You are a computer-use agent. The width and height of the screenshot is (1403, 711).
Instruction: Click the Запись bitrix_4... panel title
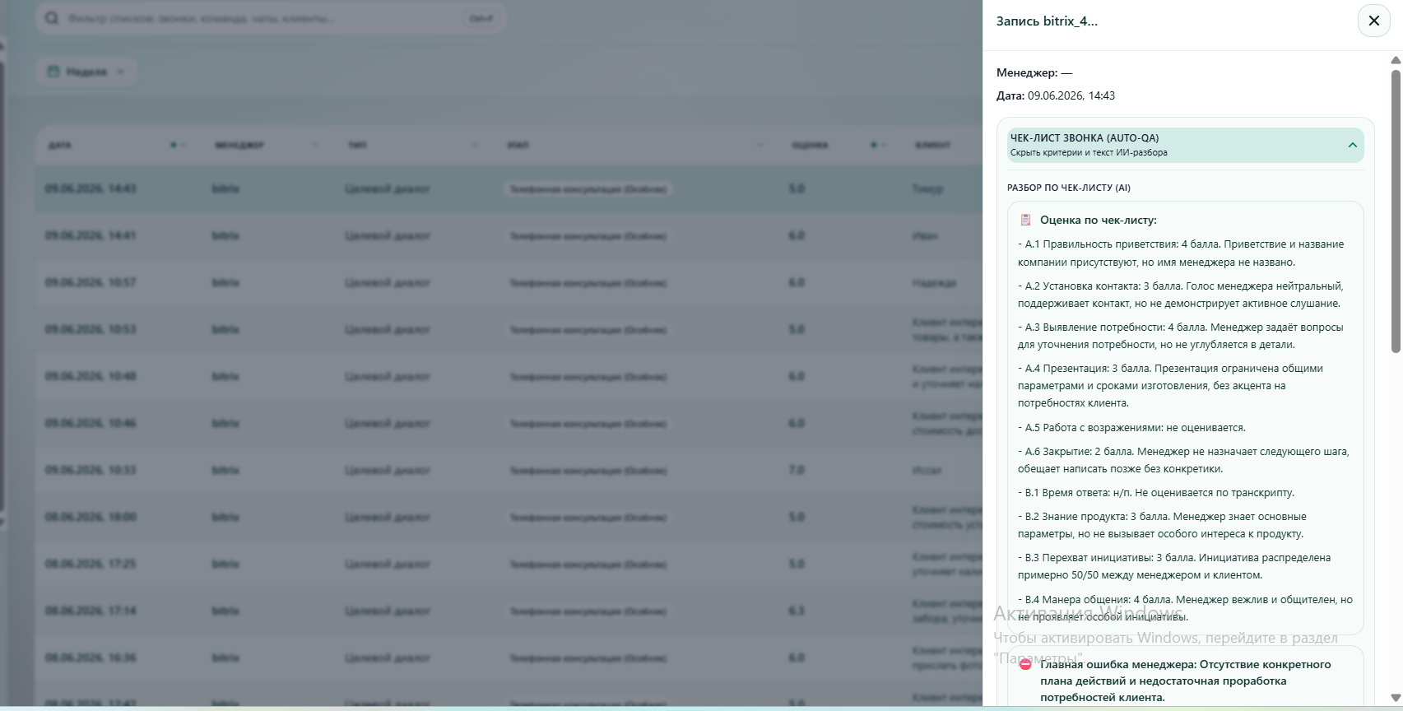1047,21
